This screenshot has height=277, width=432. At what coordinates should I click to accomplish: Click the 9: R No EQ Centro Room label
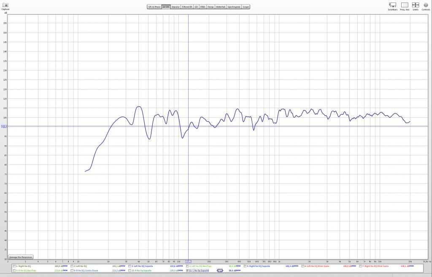click(86, 271)
